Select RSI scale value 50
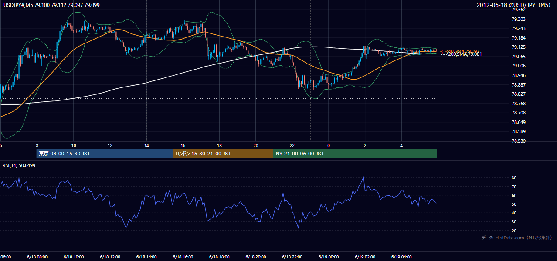The height and width of the screenshot is (261, 557). (514, 204)
